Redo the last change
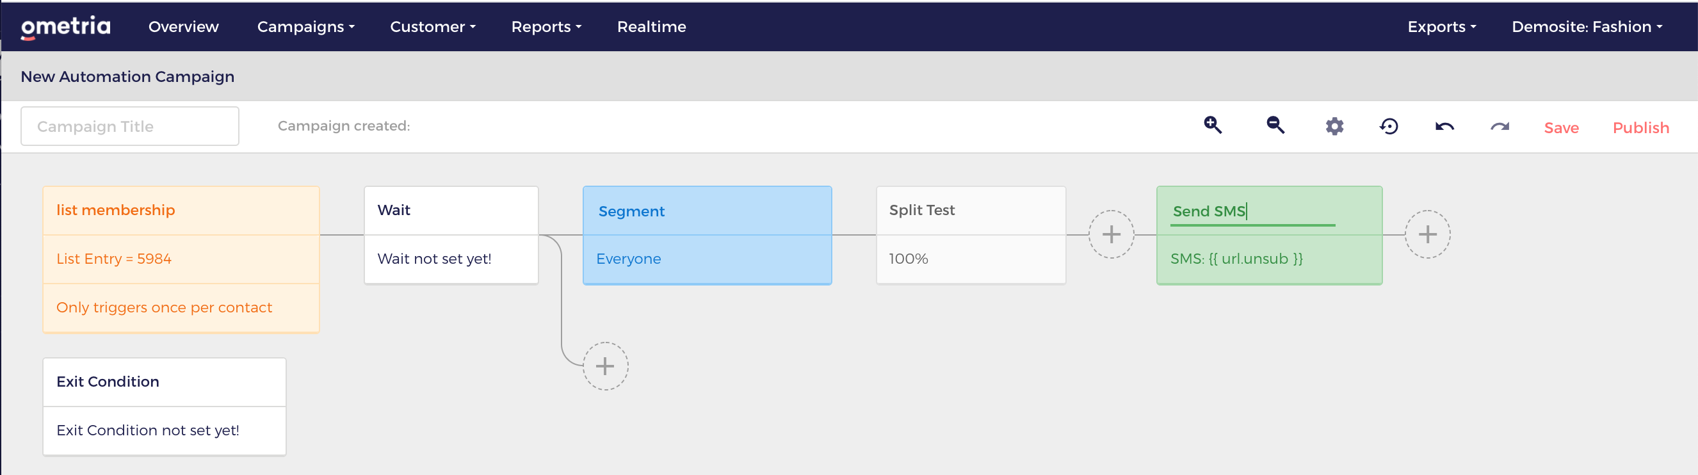 [x=1500, y=127]
